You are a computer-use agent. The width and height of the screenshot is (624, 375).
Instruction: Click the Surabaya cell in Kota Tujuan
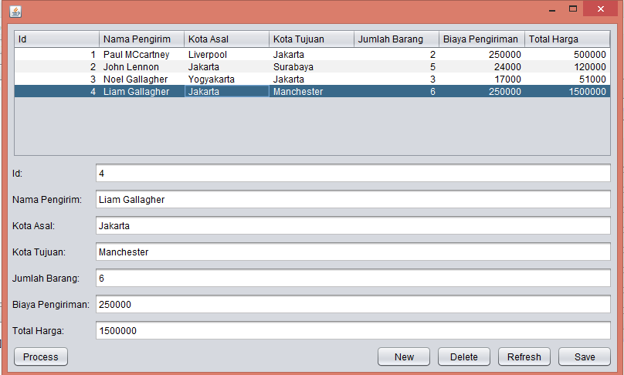coord(311,66)
